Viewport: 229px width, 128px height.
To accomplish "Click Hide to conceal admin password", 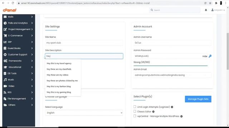I will [205, 56].
